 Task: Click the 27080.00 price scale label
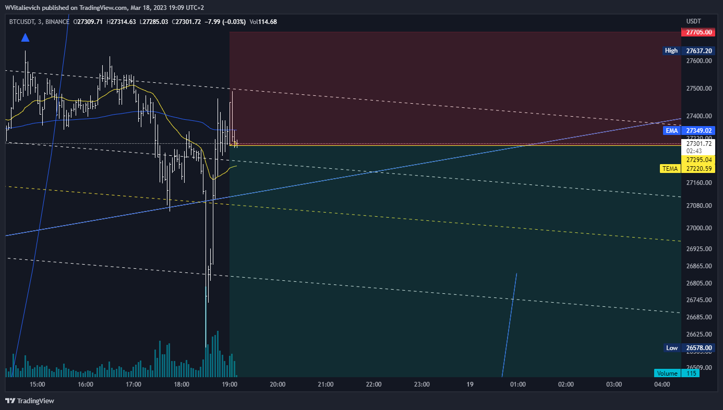pos(699,206)
